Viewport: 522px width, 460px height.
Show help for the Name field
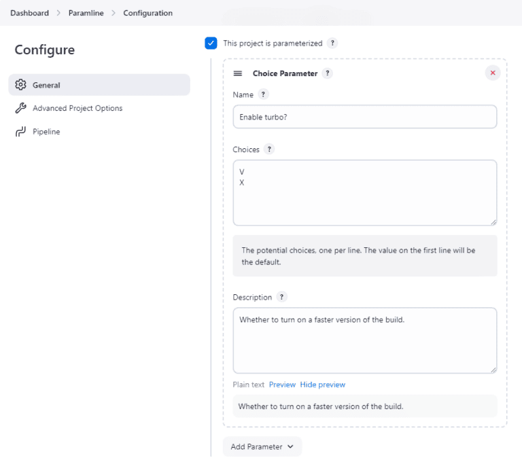[x=264, y=94]
